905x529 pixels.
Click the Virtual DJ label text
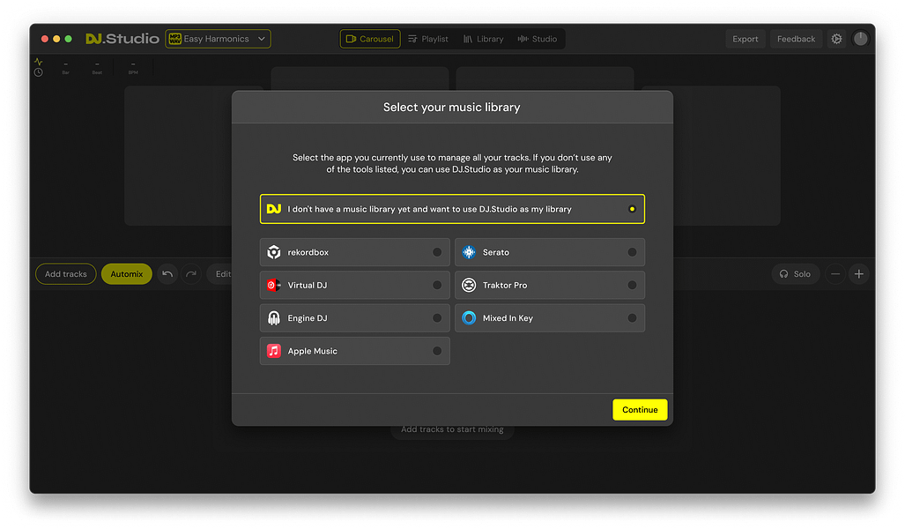point(307,286)
